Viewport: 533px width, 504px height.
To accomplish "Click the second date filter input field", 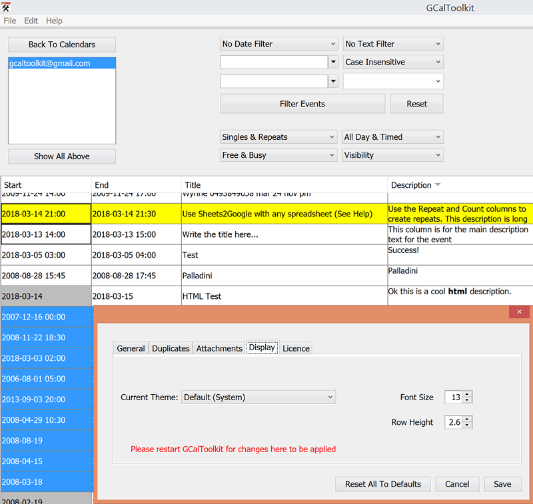I will pyautogui.click(x=274, y=81).
